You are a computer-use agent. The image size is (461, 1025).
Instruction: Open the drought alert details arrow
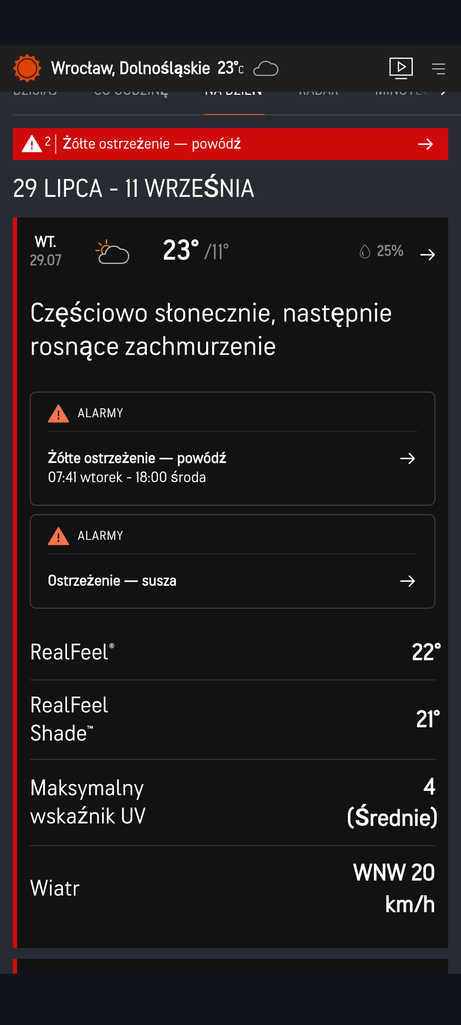coord(408,581)
